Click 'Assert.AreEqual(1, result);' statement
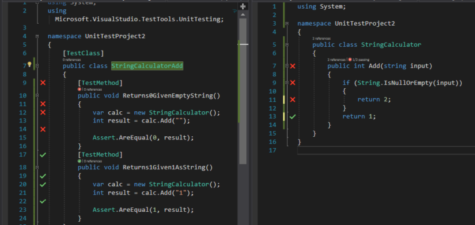The image size is (475, 225). pyautogui.click(x=143, y=209)
